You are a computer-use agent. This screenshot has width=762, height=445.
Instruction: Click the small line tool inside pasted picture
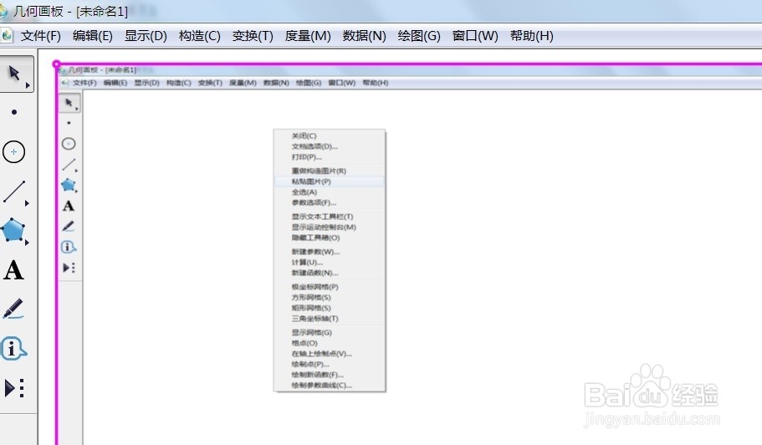[69, 165]
